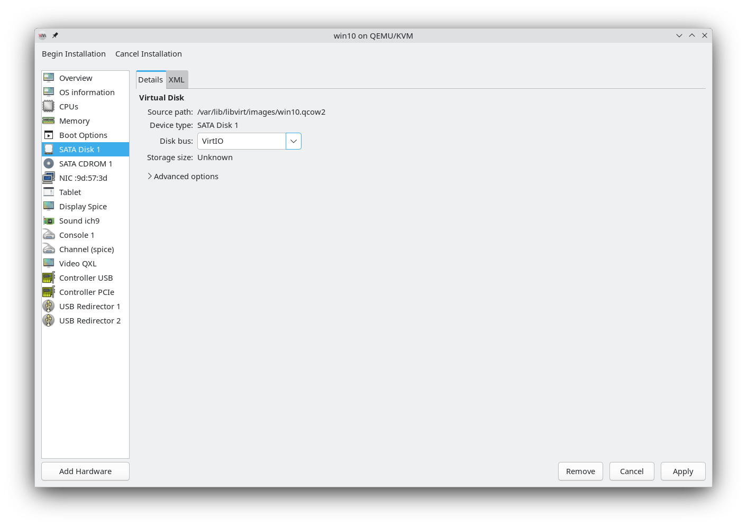Image resolution: width=747 pixels, height=528 pixels.
Task: Click the Video QXL monitor icon
Action: [49, 263]
